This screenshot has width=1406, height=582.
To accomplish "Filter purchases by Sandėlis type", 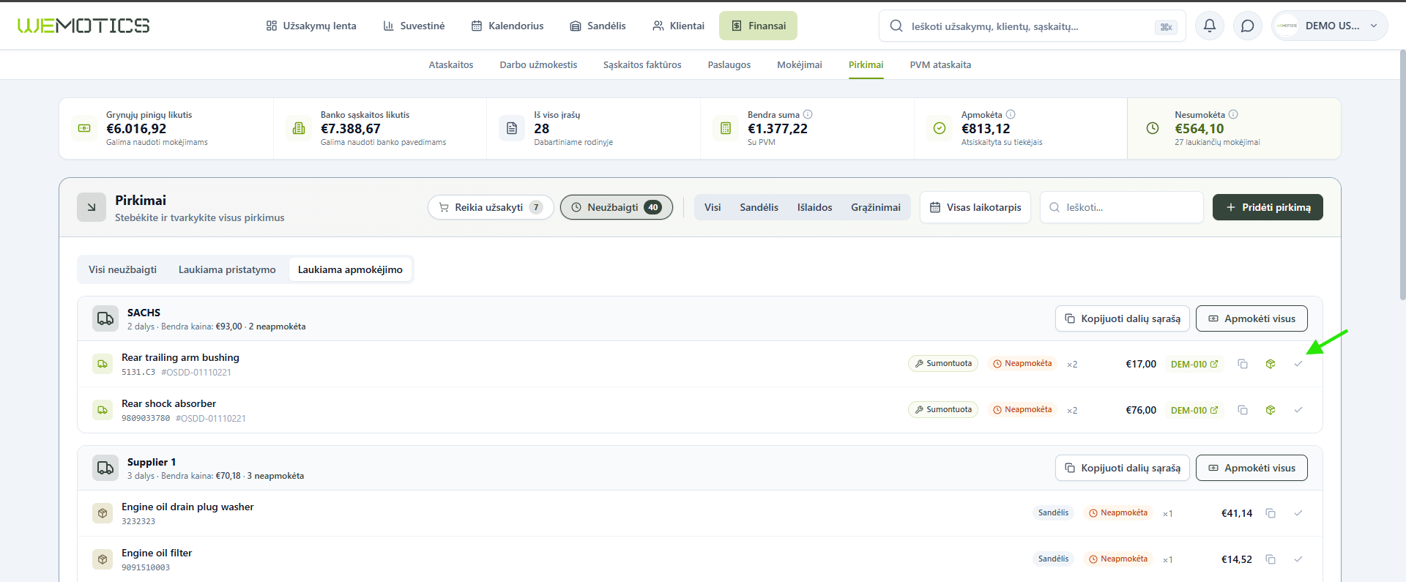I will 759,207.
